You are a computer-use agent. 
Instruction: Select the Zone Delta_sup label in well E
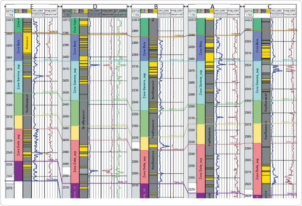pyautogui.click(x=18, y=145)
